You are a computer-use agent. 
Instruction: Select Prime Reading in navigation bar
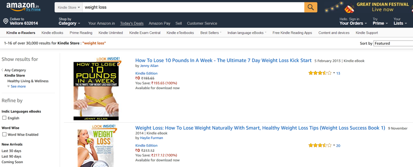pyautogui.click(x=81, y=33)
